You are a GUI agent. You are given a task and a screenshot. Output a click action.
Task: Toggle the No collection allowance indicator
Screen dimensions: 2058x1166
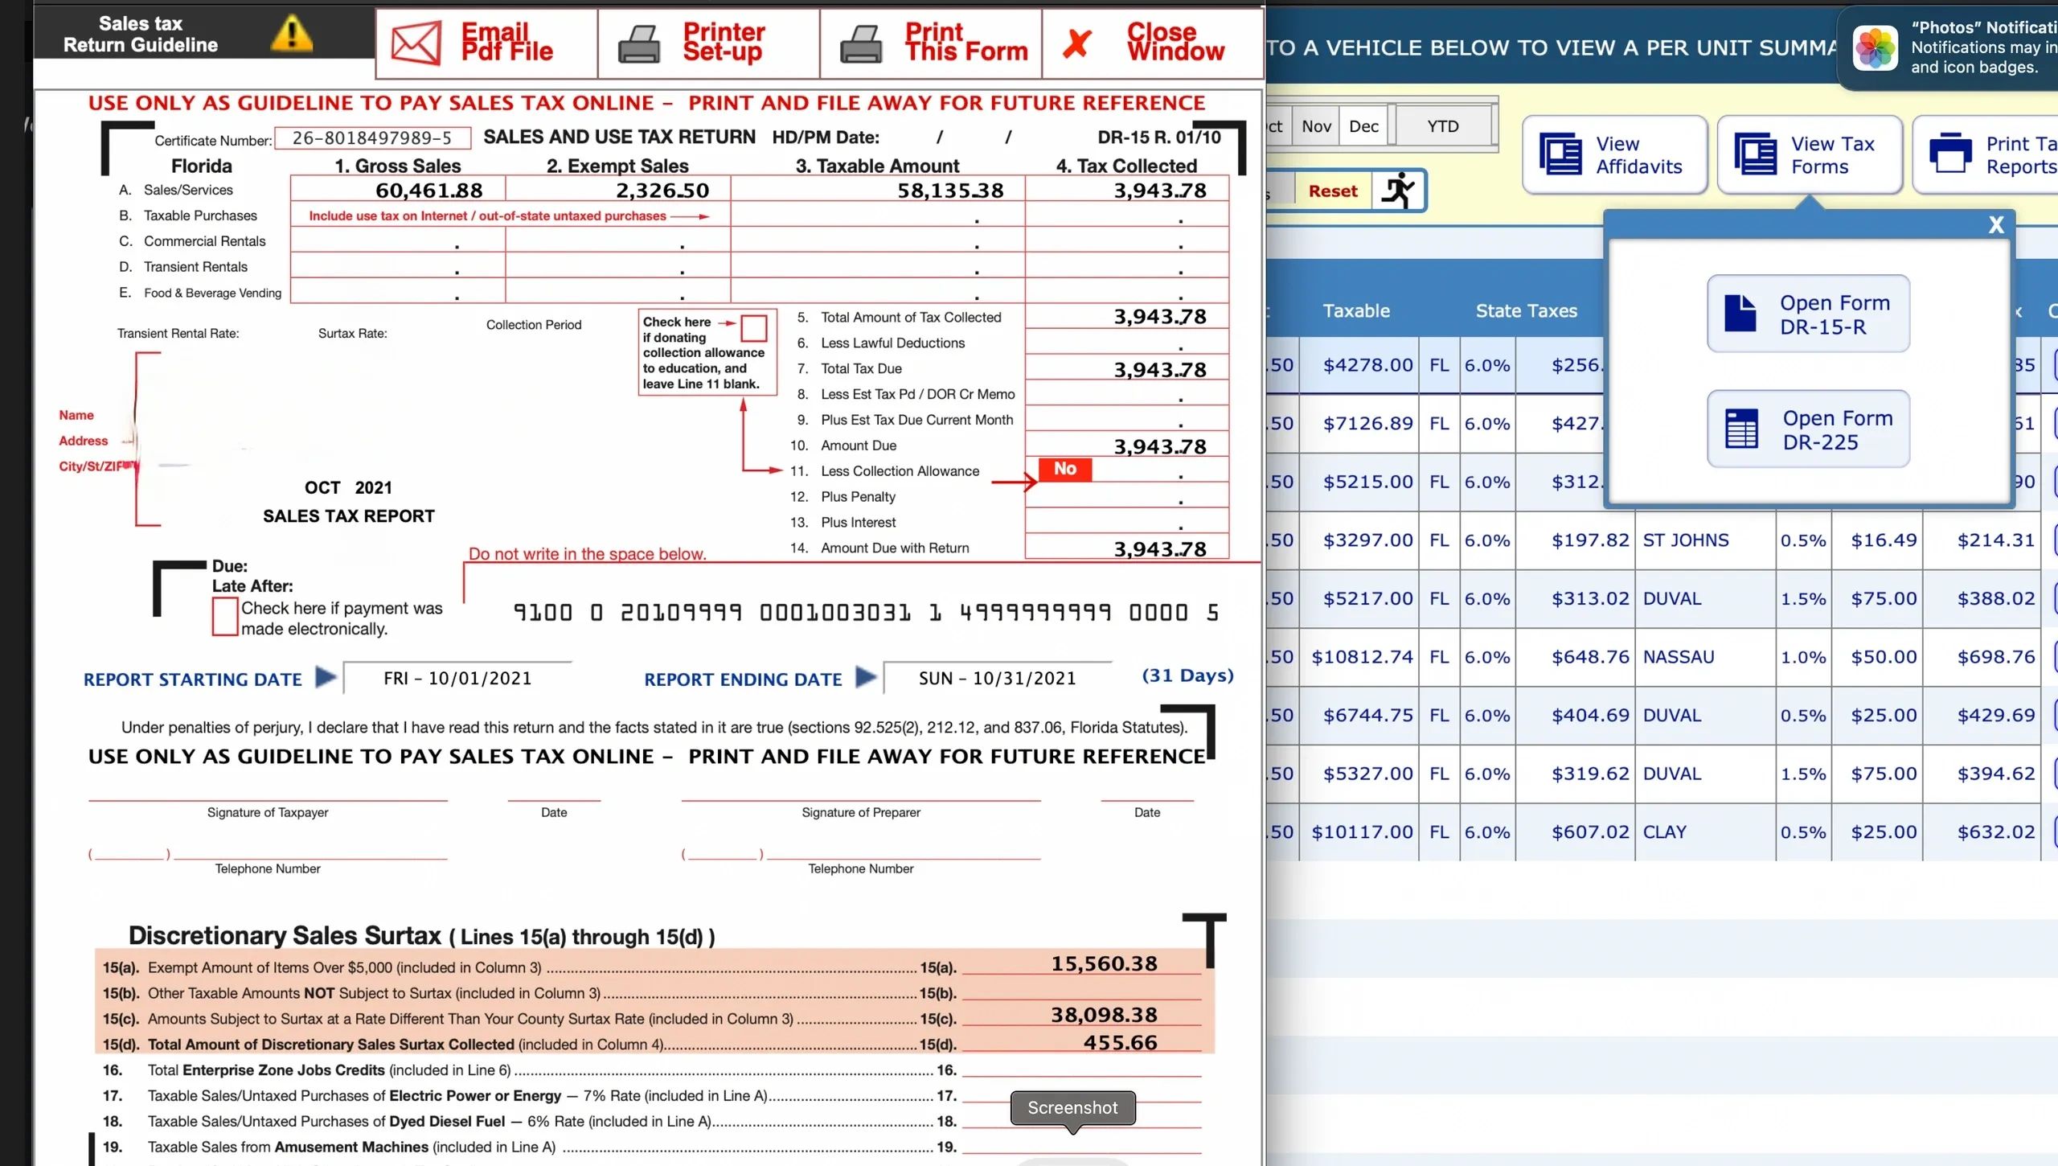[x=1064, y=469]
